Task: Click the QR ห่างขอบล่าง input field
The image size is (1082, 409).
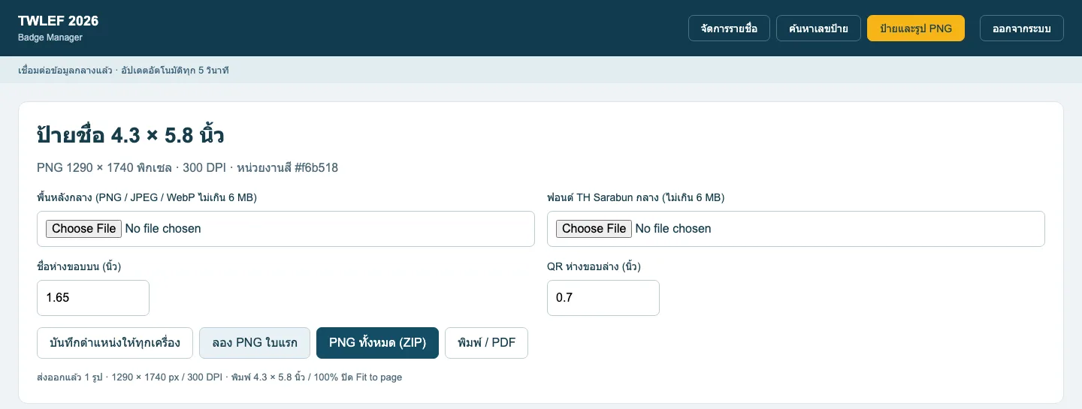Action: (603, 298)
